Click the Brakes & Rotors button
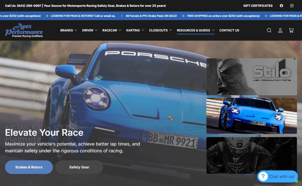Image resolution: width=302 pixels, height=186 pixels. click(29, 167)
